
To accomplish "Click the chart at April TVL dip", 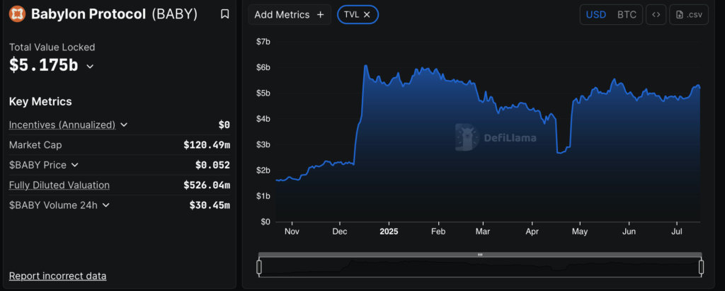I will pos(563,152).
